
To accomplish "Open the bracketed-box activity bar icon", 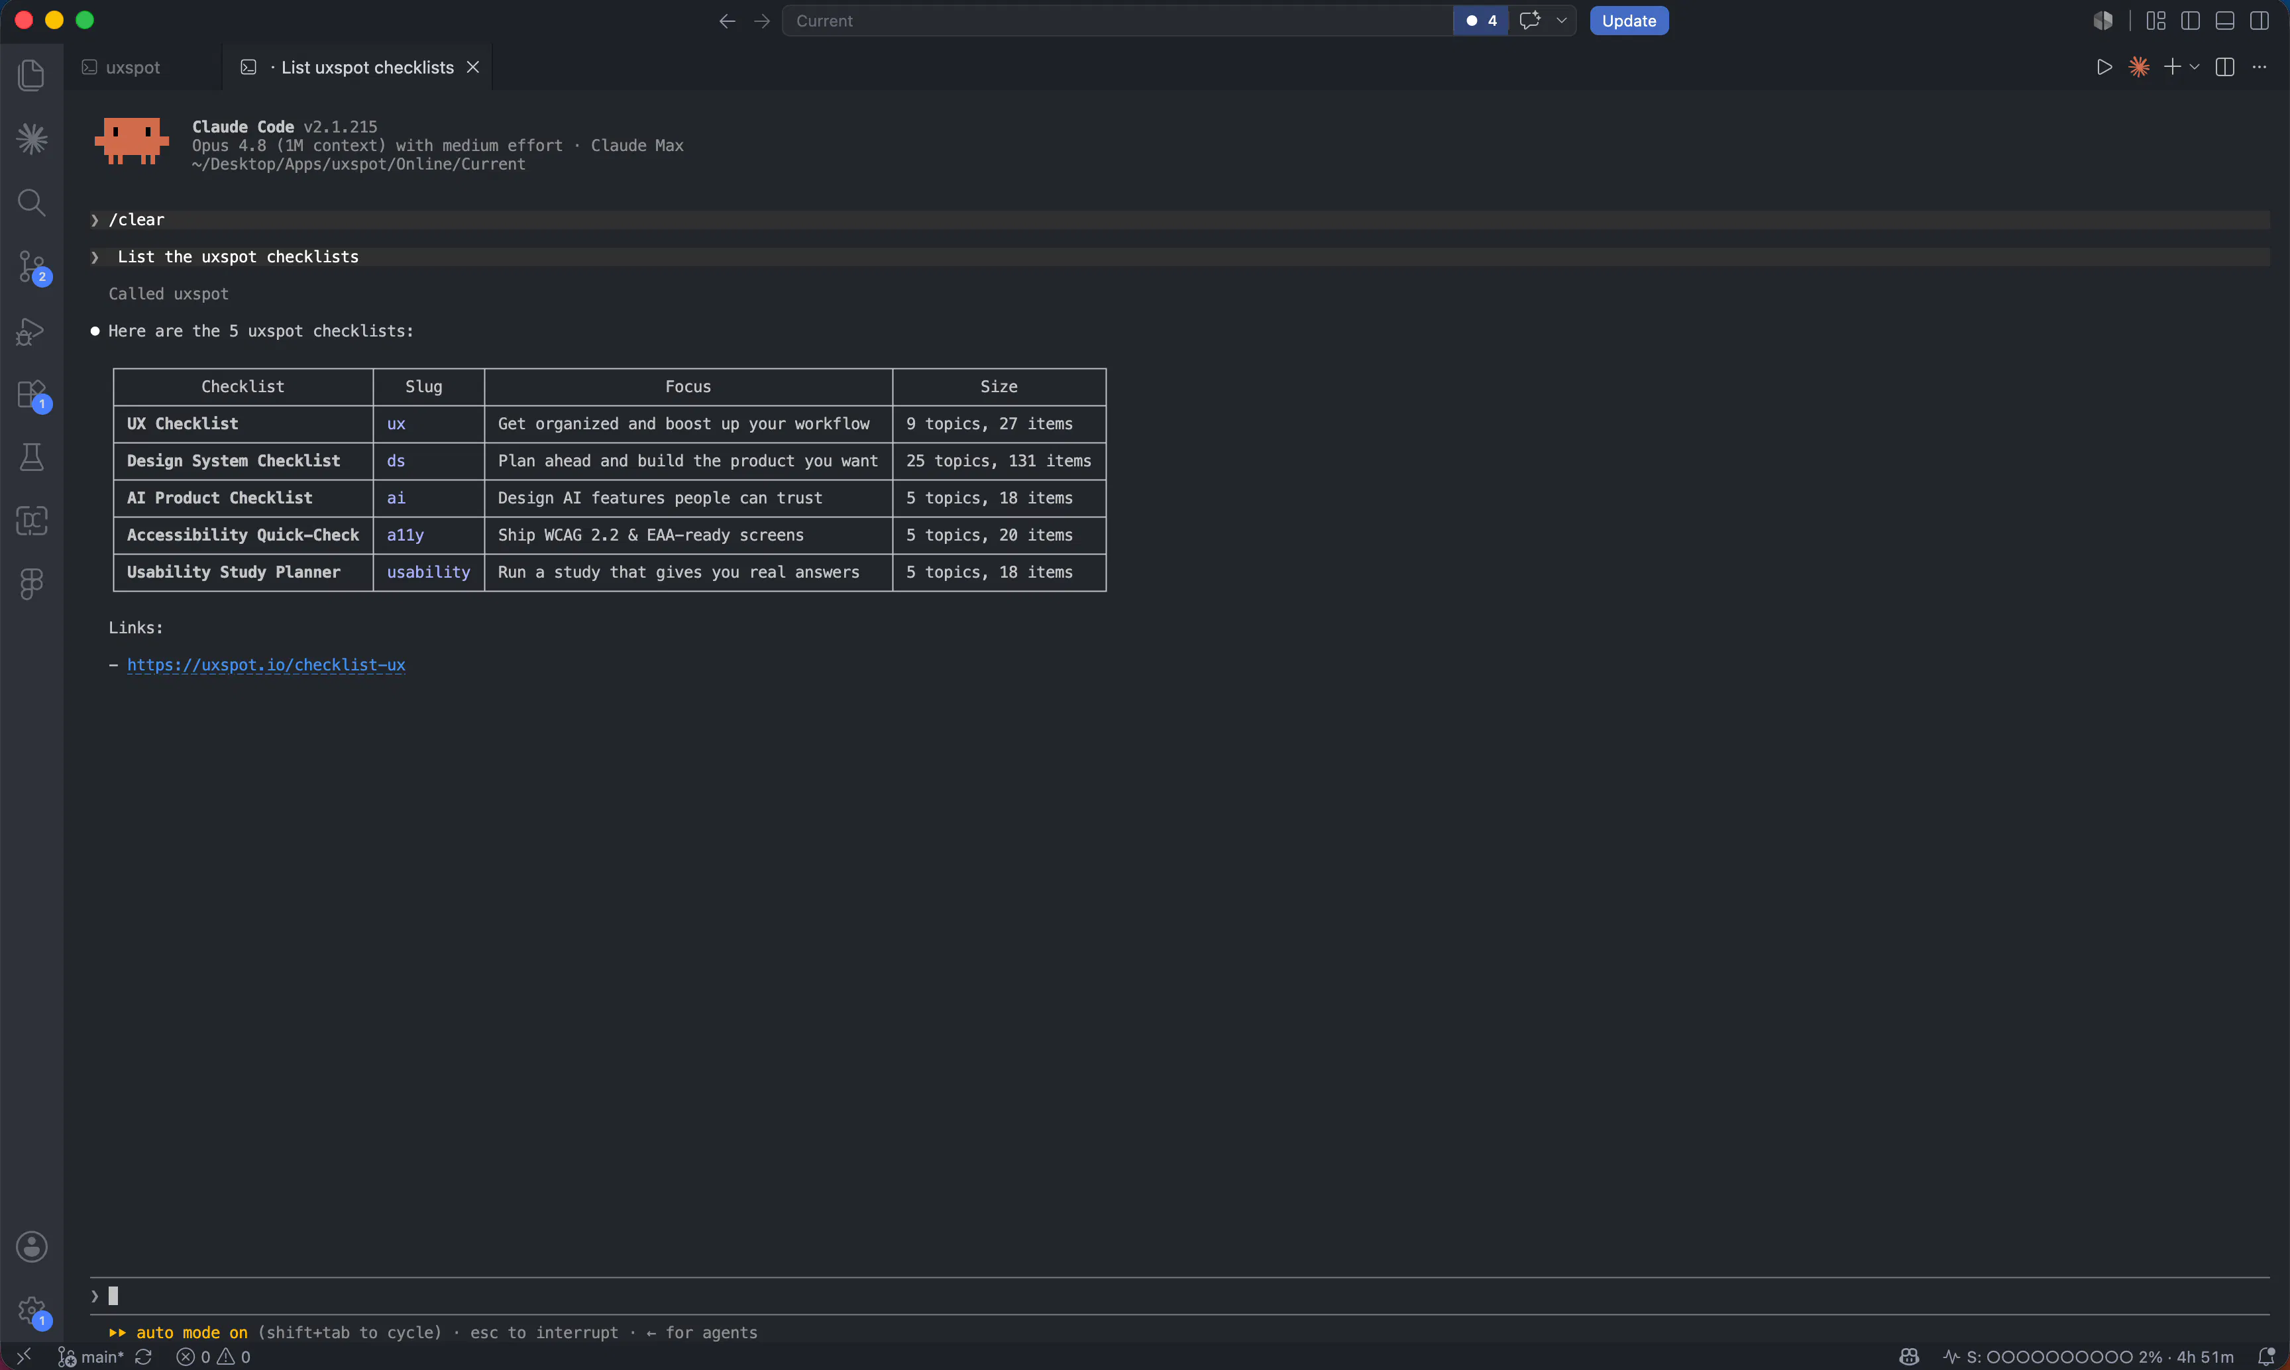I will click(x=31, y=521).
